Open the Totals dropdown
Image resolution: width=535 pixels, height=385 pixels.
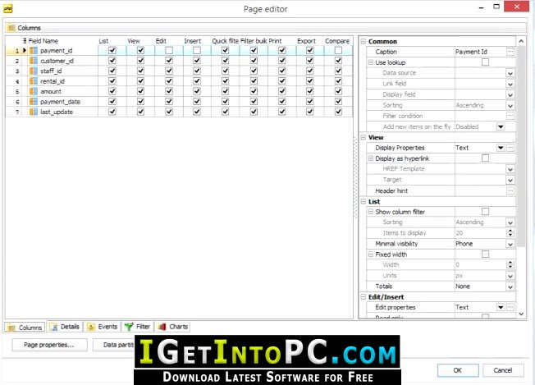pyautogui.click(x=510, y=286)
